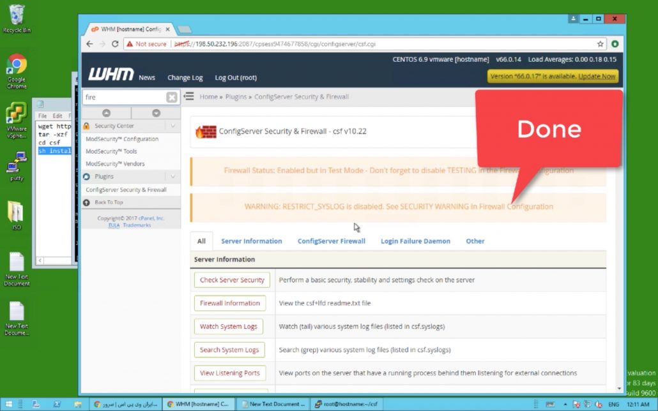Collapse the Plugins sidebar section
Screen dimensions: 658x411
coord(172,176)
